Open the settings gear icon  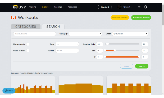point(145,7)
